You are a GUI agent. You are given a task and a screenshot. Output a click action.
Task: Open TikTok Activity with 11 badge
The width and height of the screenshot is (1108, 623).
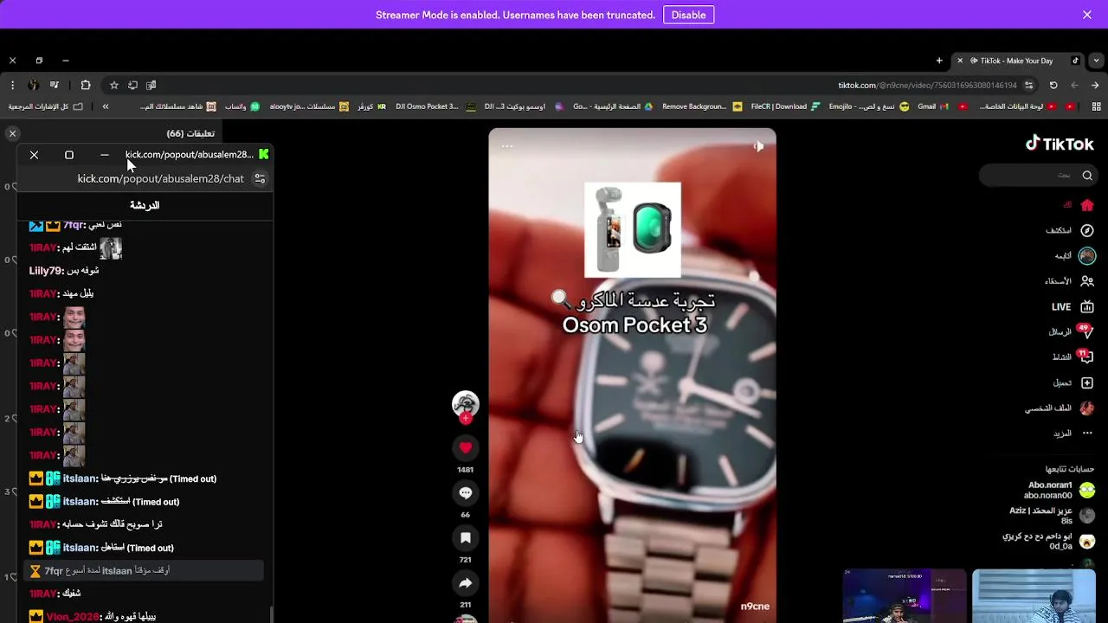pos(1085,356)
